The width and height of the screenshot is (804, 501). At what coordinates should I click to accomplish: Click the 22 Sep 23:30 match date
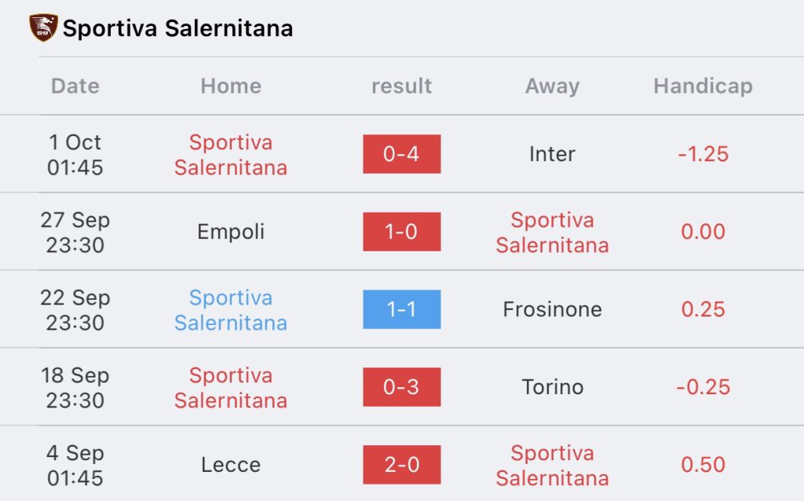coord(75,309)
